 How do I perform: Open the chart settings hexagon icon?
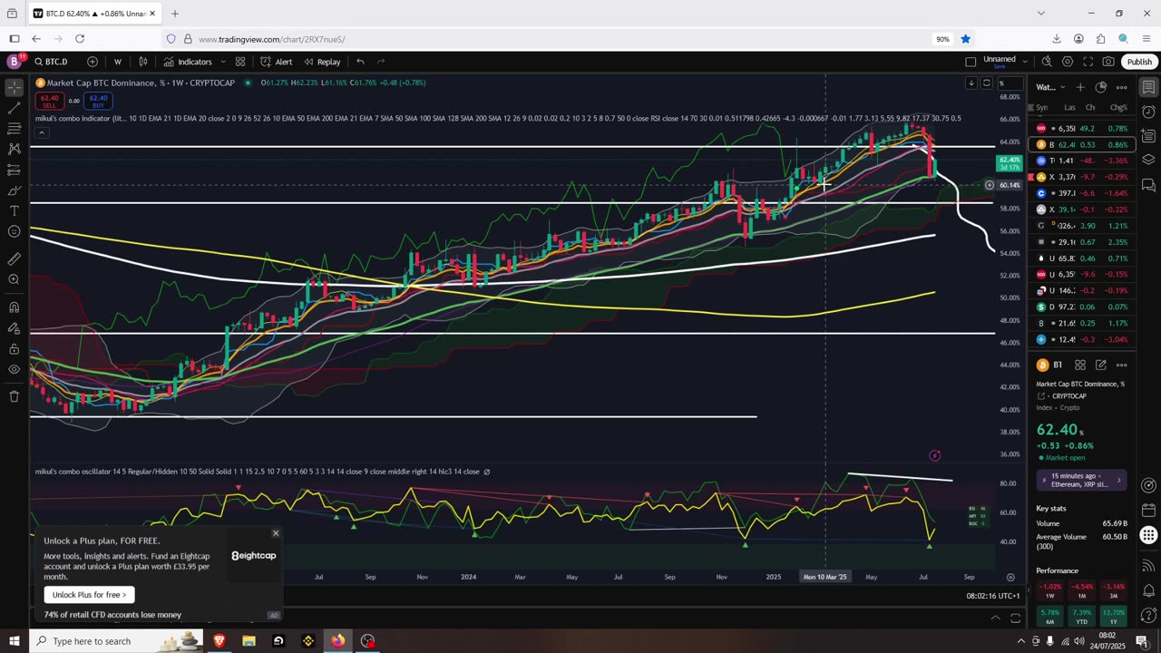tap(1068, 62)
